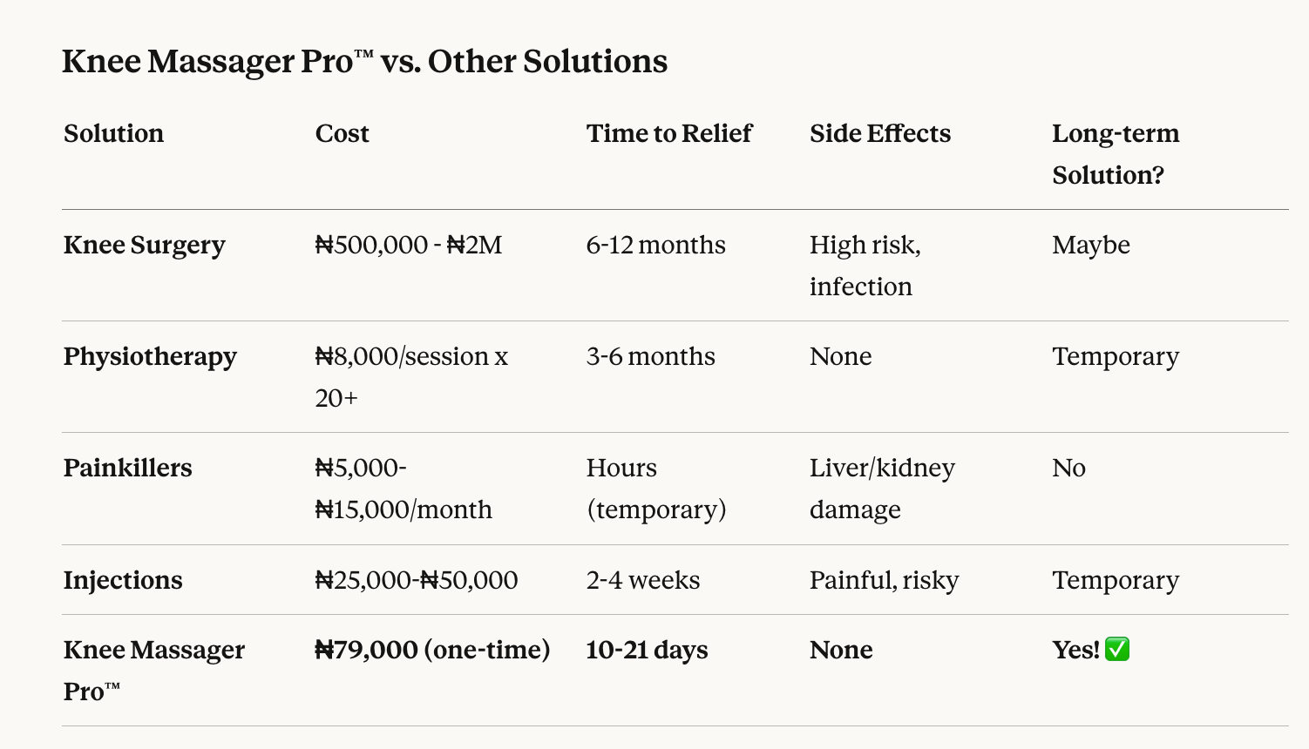Select the Painkillers row label
The image size is (1309, 749).
coord(127,468)
